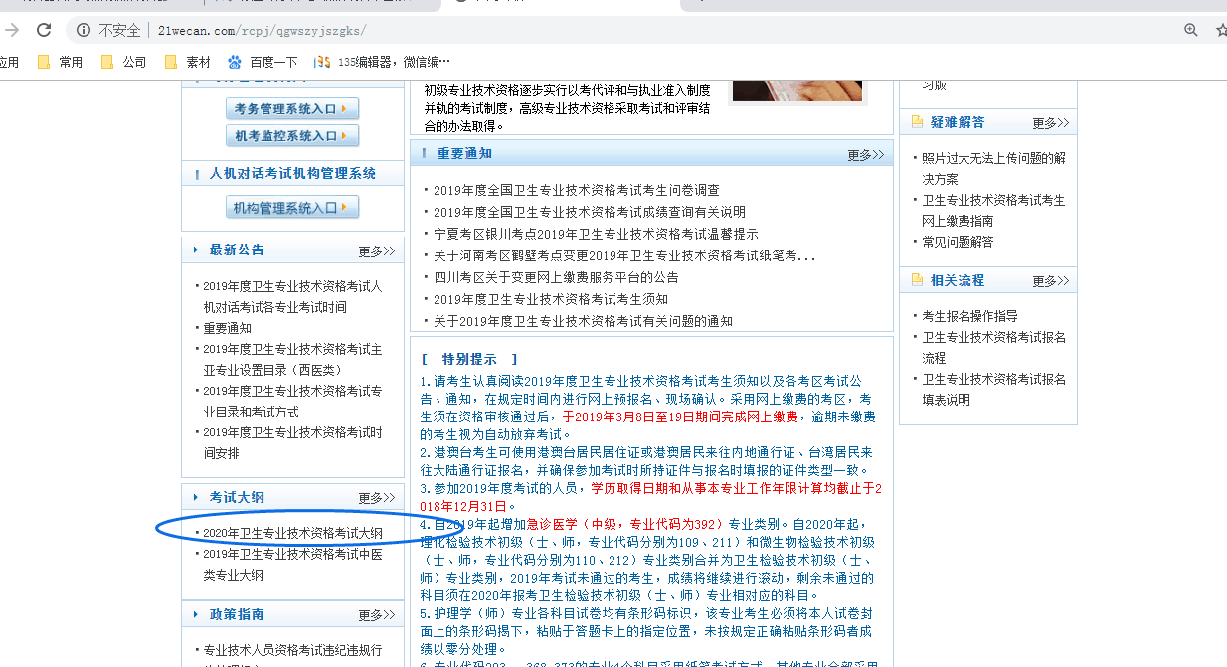The image size is (1227, 667).
Task: Expand 更多 next to 考试大纲
Action: (376, 498)
